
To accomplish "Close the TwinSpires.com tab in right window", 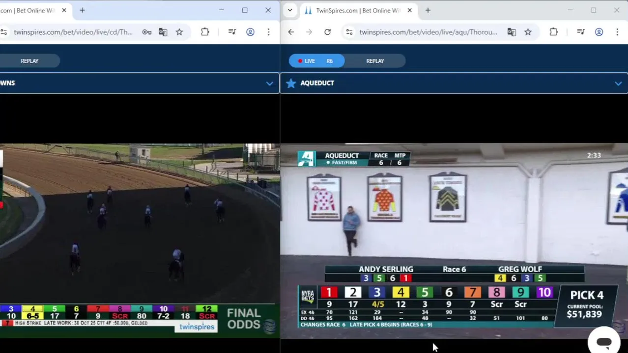I will coord(409,10).
